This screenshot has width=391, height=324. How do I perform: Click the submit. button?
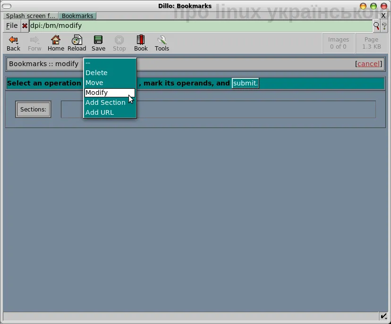point(246,83)
